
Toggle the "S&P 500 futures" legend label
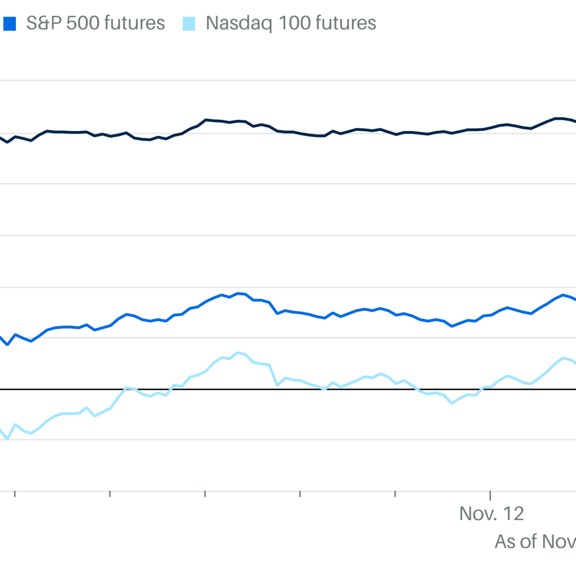point(96,23)
